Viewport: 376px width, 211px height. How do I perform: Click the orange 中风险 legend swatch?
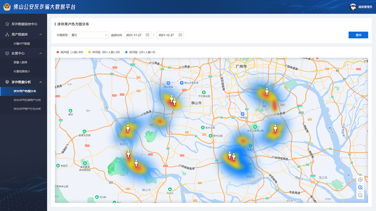pyautogui.click(x=89, y=52)
